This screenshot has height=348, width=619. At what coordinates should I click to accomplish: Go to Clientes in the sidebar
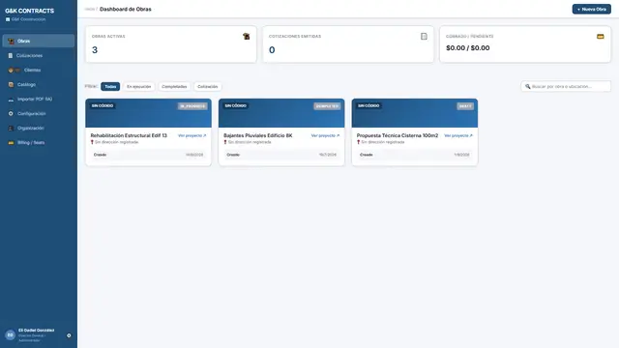39,71
